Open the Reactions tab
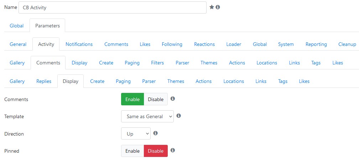This screenshot has height=163, width=359. click(x=204, y=44)
